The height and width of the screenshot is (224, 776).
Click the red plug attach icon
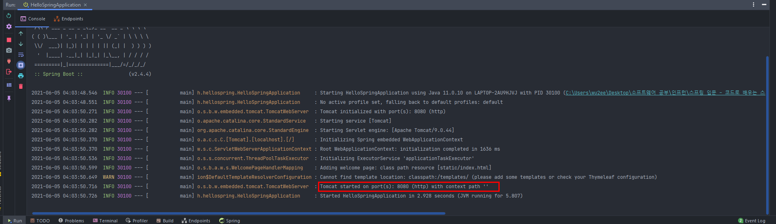point(9,61)
